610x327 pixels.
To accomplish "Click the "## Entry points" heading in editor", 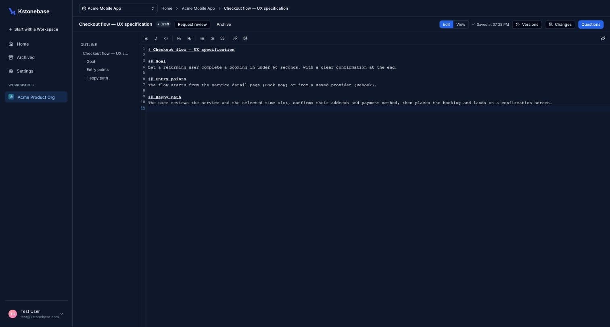I will tap(167, 79).
